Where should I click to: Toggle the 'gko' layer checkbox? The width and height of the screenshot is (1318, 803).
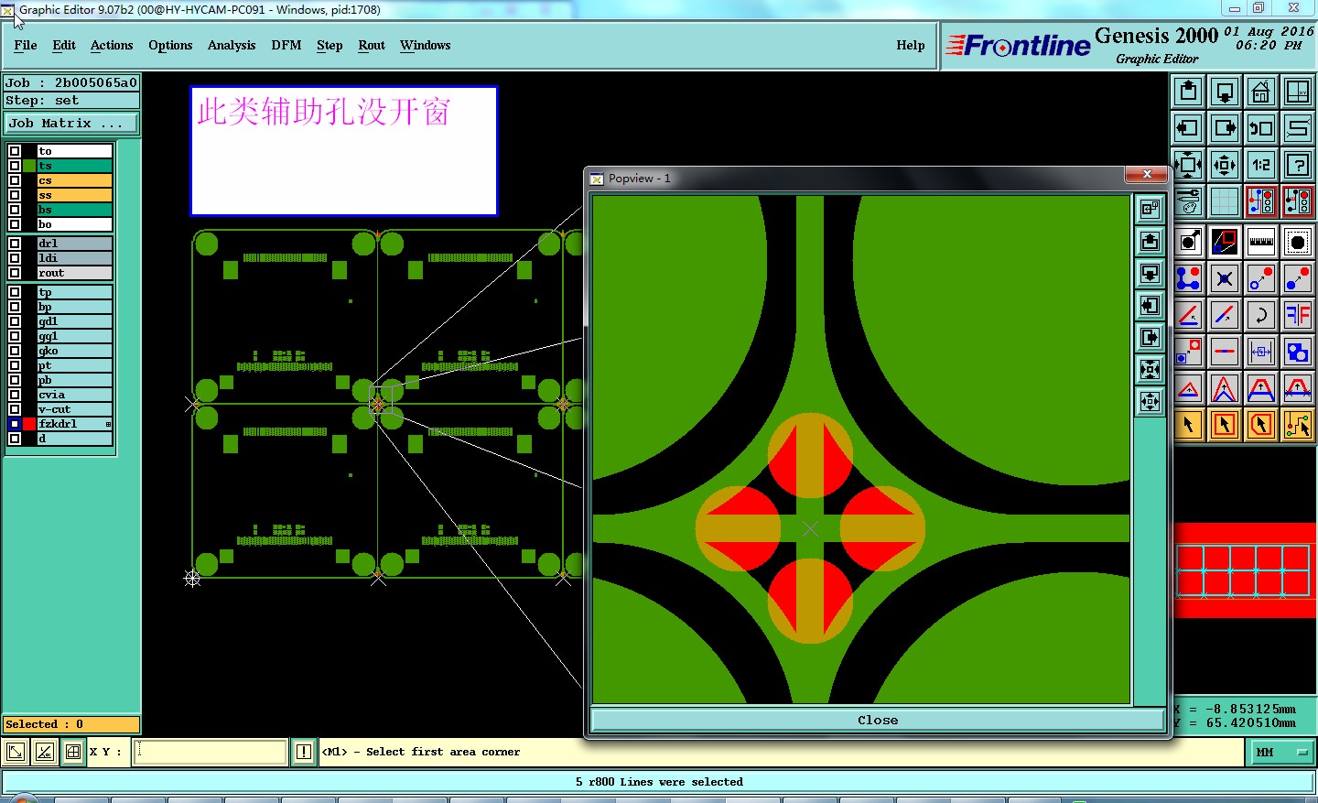point(15,351)
